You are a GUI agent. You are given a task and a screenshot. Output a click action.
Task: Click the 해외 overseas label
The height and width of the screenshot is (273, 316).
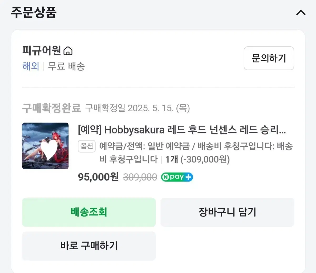[31, 67]
